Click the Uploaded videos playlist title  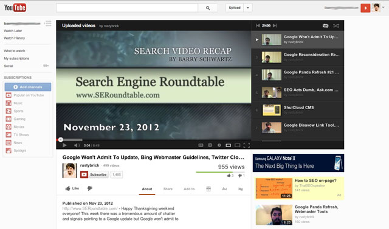78,25
